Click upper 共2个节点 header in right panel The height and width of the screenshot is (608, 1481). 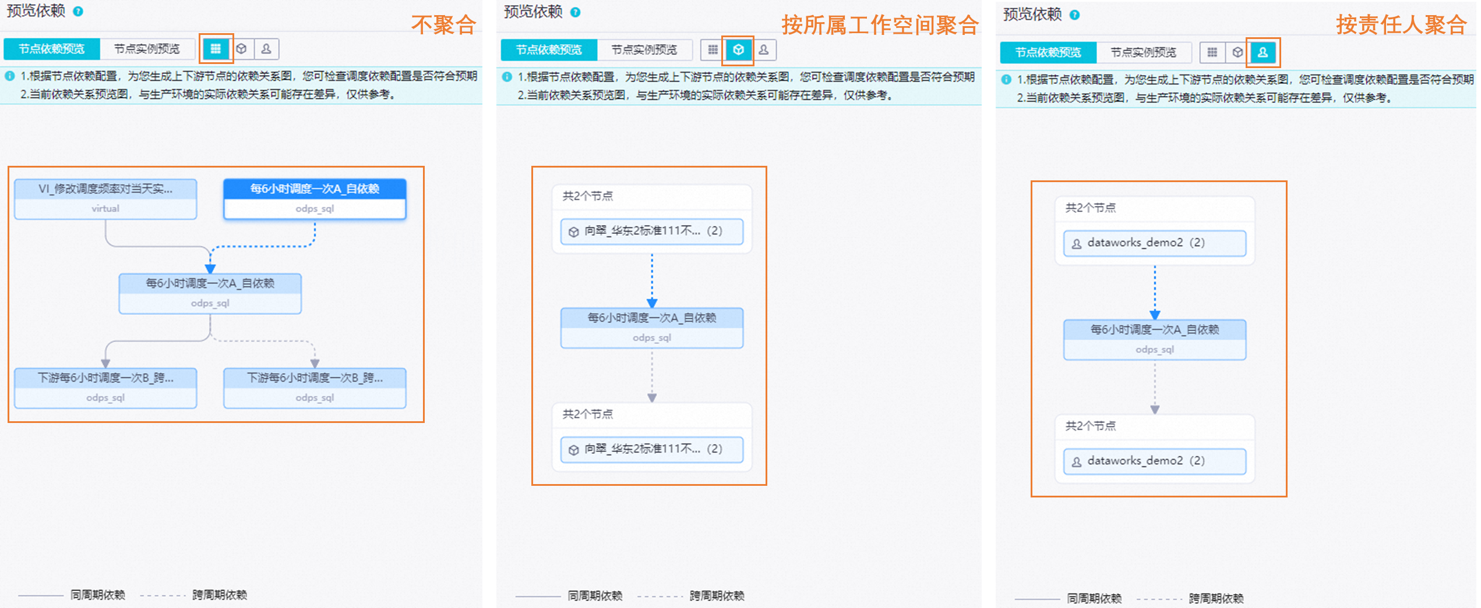1091,208
